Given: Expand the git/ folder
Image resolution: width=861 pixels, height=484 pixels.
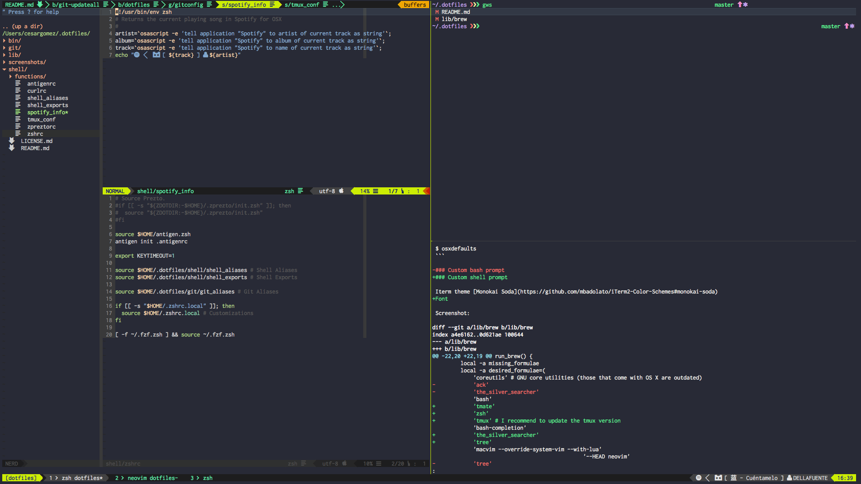Looking at the screenshot, I should coord(14,48).
